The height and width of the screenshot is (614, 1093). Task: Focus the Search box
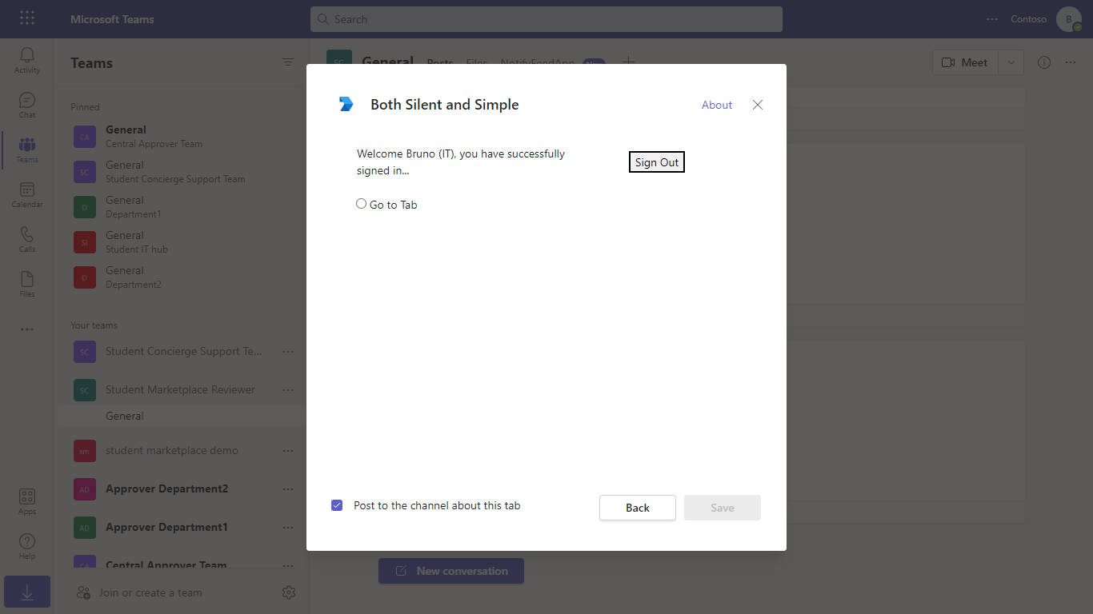(546, 19)
